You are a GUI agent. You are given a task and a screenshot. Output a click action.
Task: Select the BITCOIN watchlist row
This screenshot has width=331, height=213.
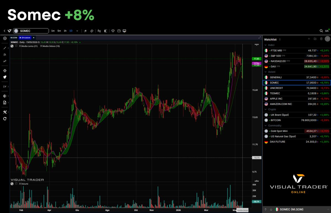pyautogui.click(x=297, y=120)
